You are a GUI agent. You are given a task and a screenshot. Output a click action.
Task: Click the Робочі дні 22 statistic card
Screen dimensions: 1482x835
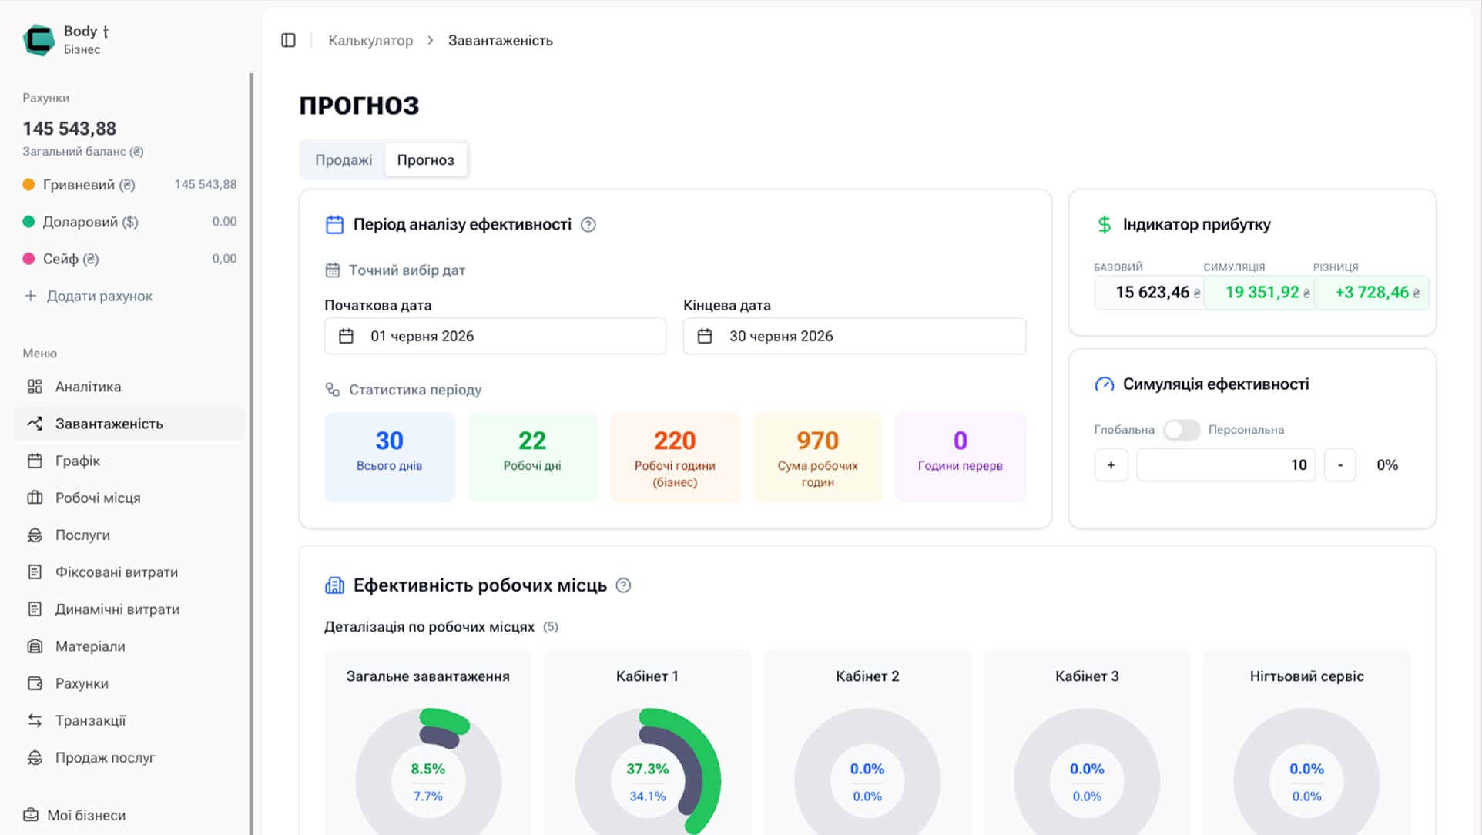click(532, 458)
